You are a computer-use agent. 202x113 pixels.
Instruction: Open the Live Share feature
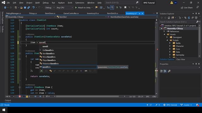point(187,8)
